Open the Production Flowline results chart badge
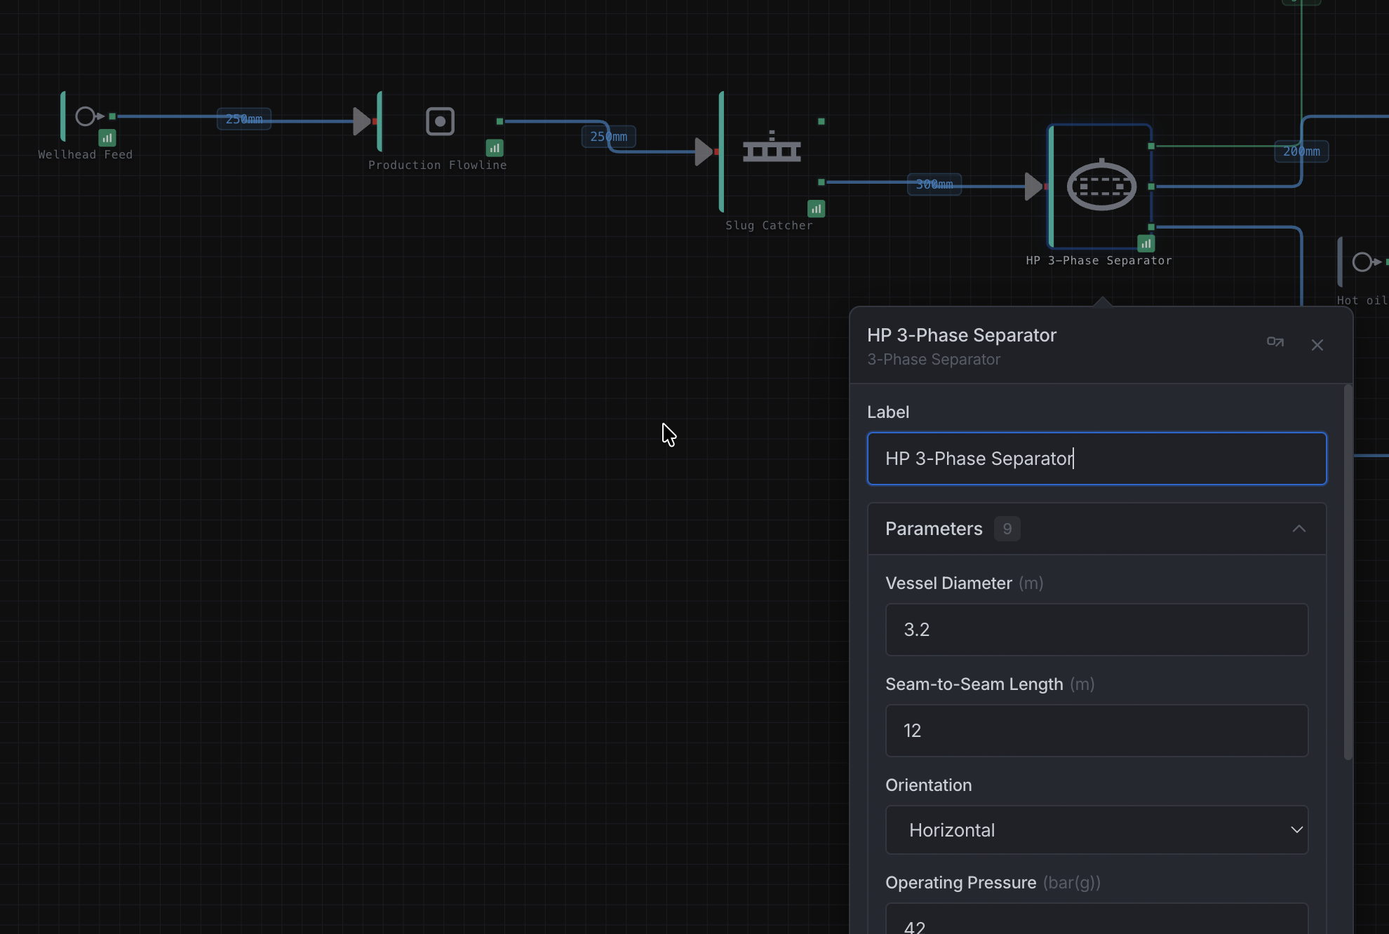1389x934 pixels. (x=495, y=148)
